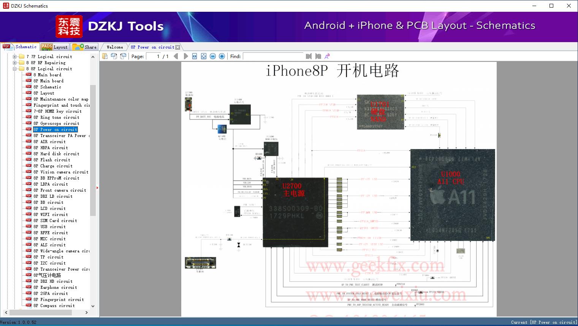Image resolution: width=578 pixels, height=326 pixels.
Task: Select 7-8P HOME key circuit
Action: pyautogui.click(x=57, y=111)
